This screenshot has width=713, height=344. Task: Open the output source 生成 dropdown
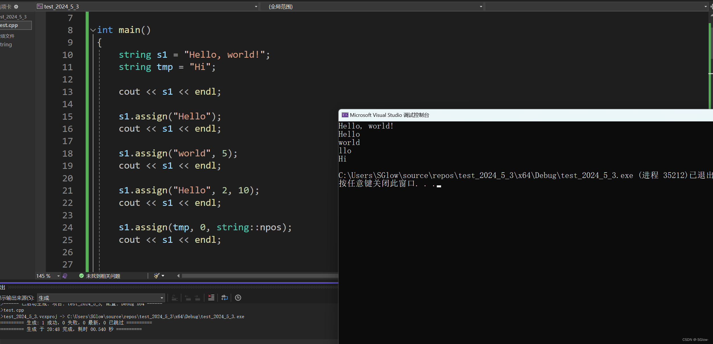click(162, 298)
